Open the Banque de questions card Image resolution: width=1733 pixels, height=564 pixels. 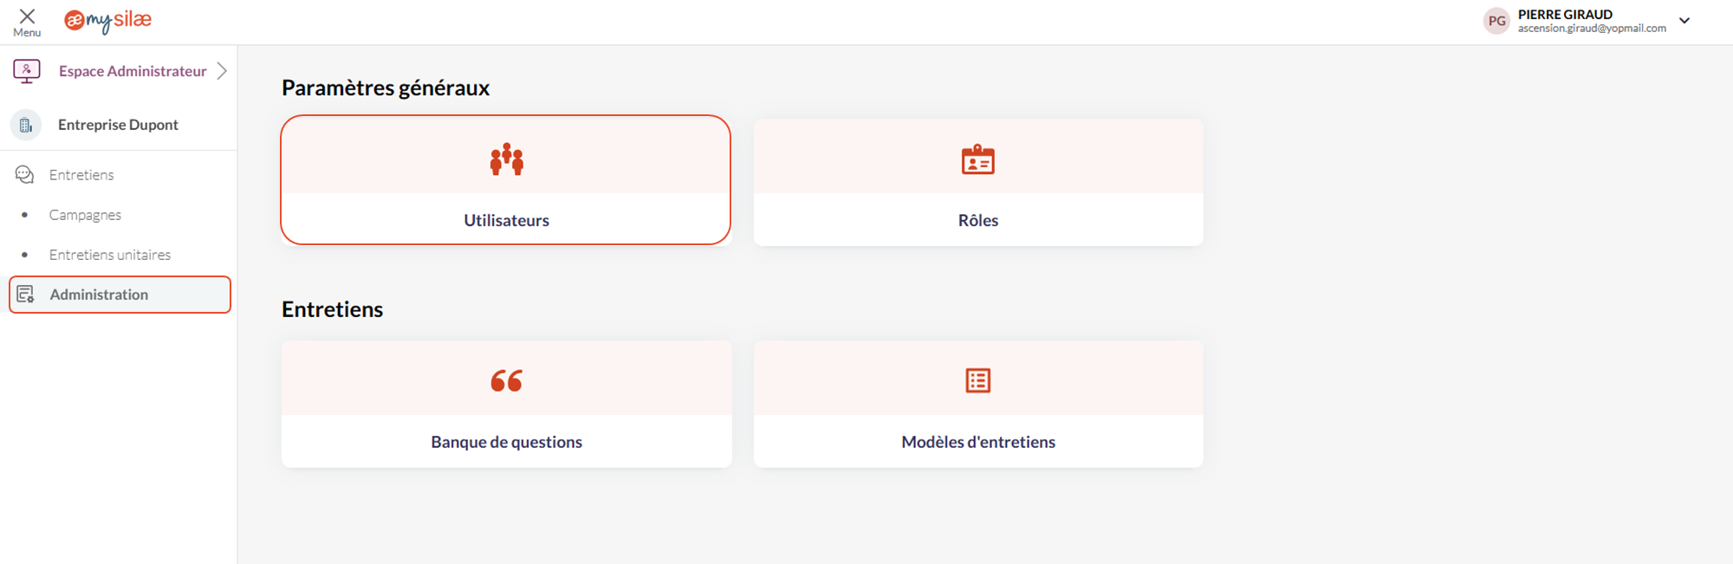pos(506,442)
